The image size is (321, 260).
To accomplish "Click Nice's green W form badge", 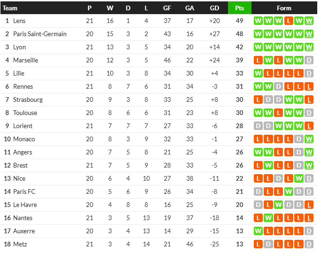I will coord(299,178).
